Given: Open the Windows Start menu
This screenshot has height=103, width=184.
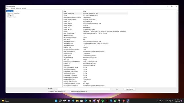Looking at the screenshot, I should pos(56,101).
